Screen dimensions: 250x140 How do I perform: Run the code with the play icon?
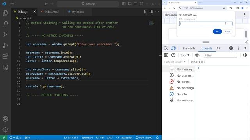(145, 12)
